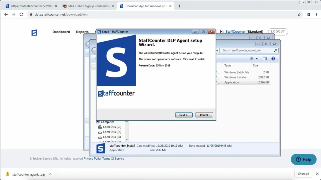Open the Reports menu item

(82, 32)
